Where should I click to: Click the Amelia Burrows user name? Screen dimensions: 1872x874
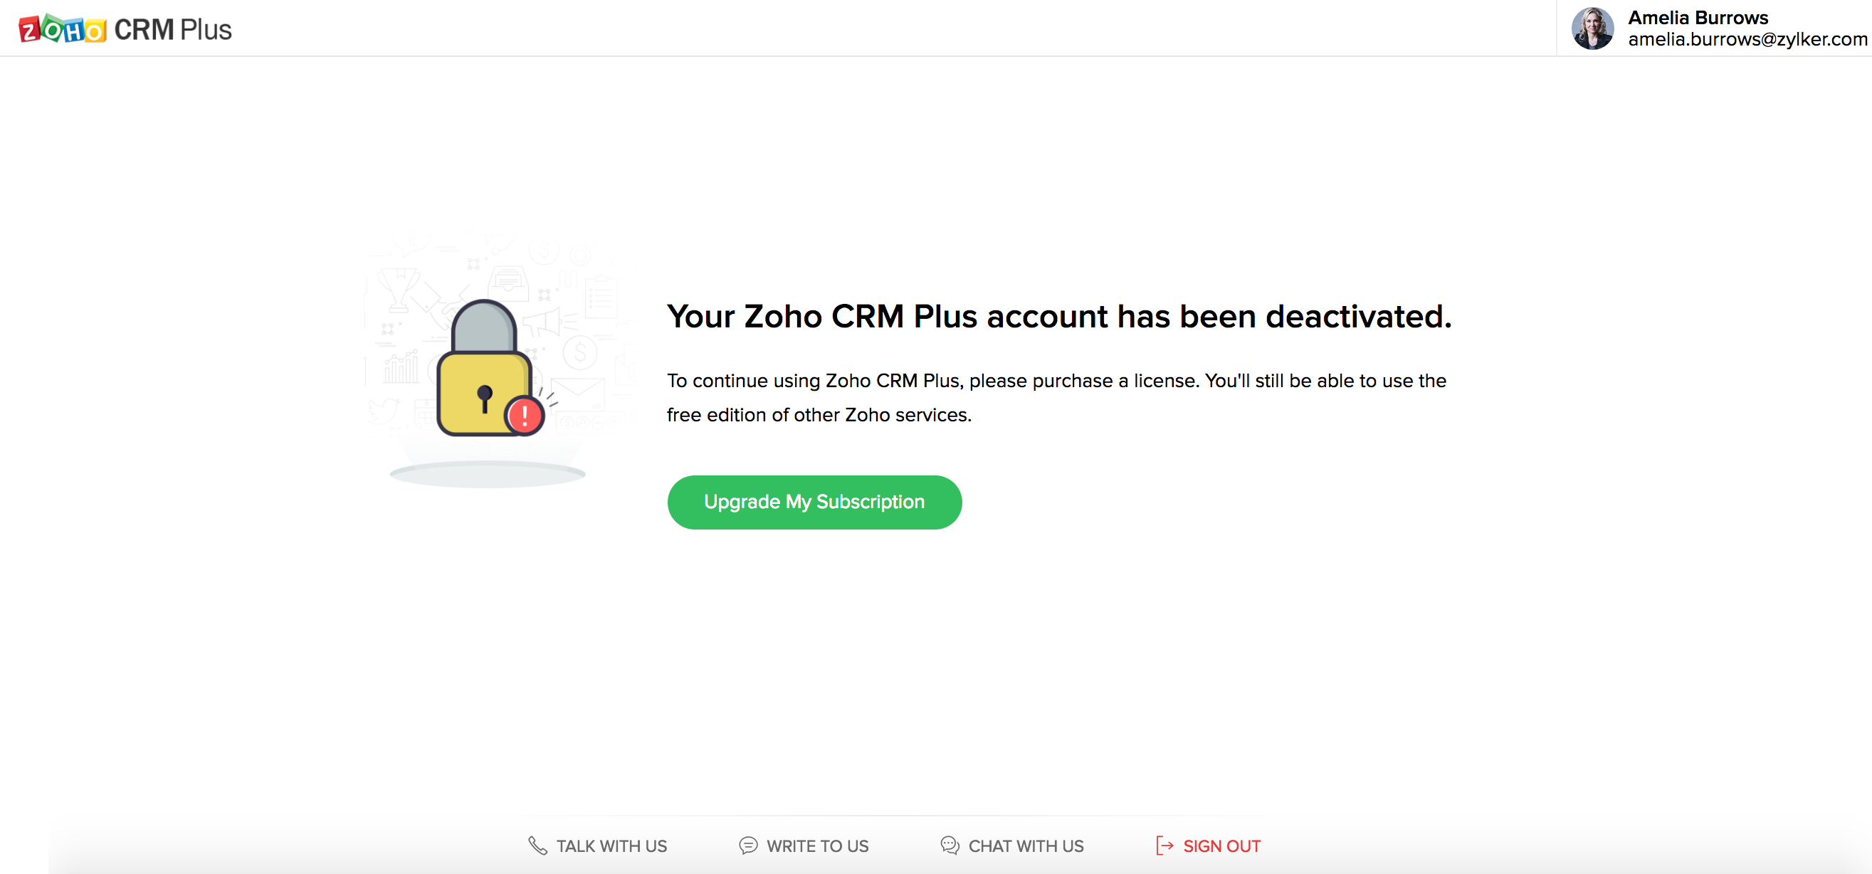1698,17
